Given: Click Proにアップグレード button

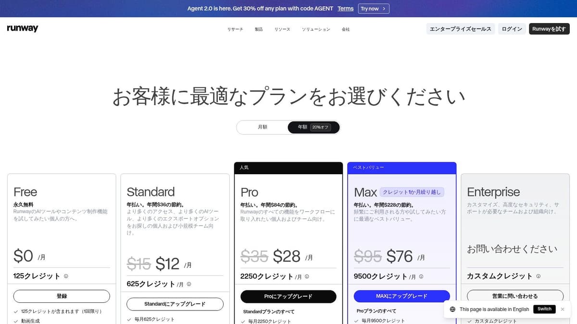Looking at the screenshot, I should point(288,297).
